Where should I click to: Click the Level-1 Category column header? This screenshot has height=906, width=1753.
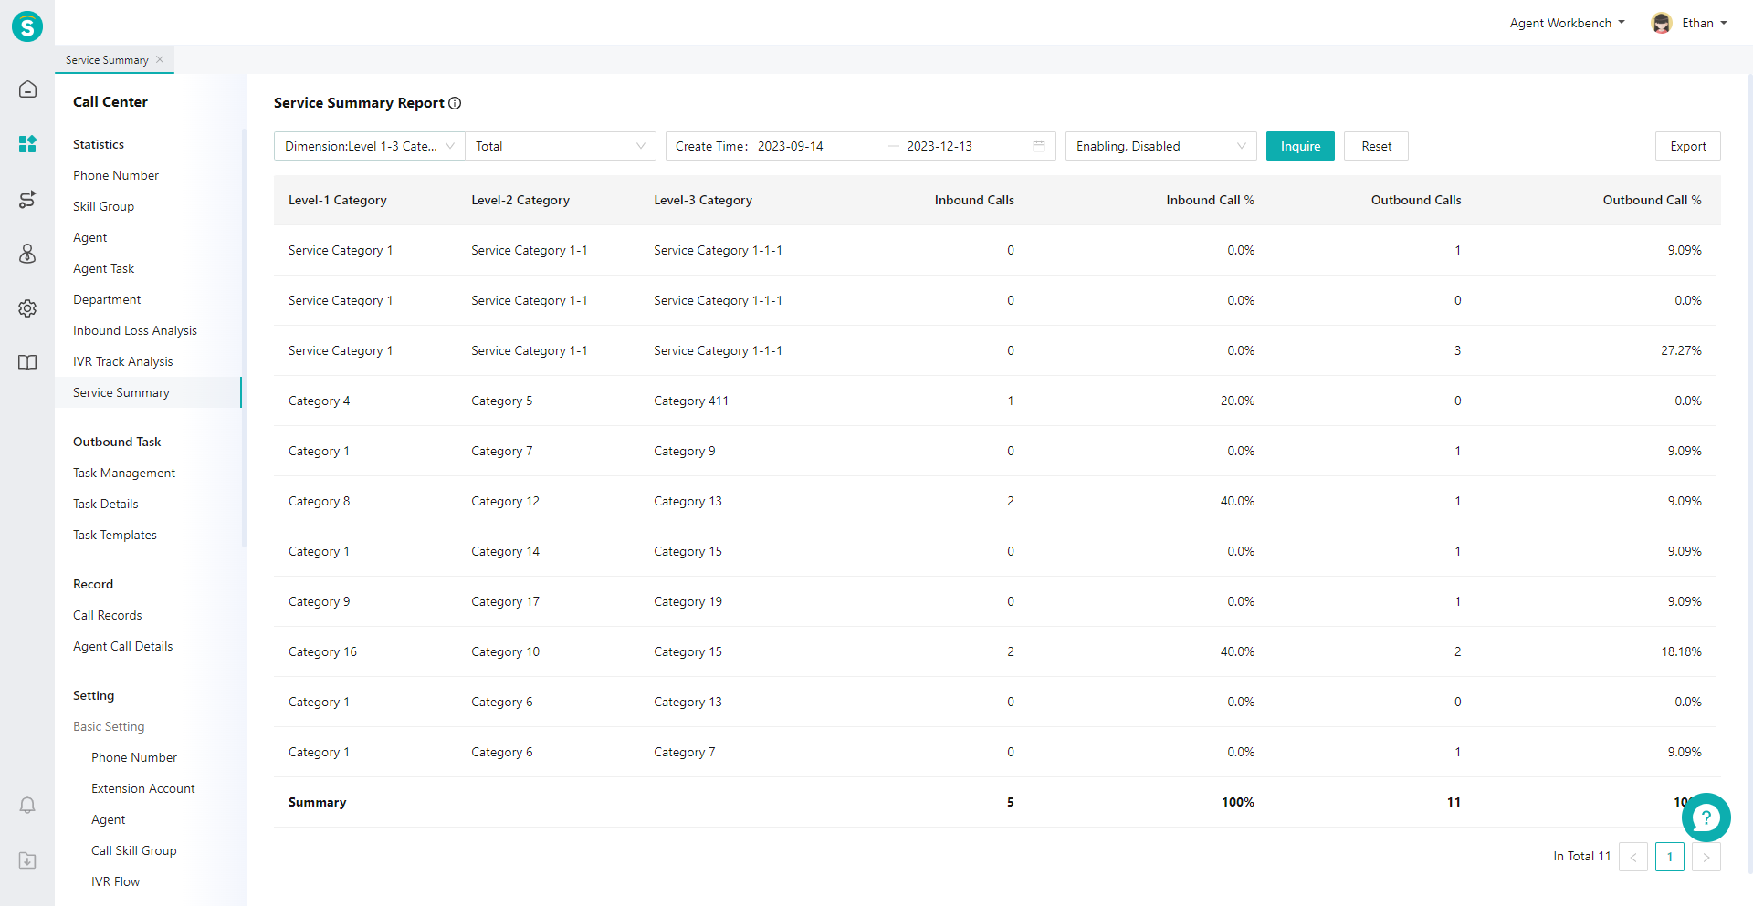coord(337,200)
